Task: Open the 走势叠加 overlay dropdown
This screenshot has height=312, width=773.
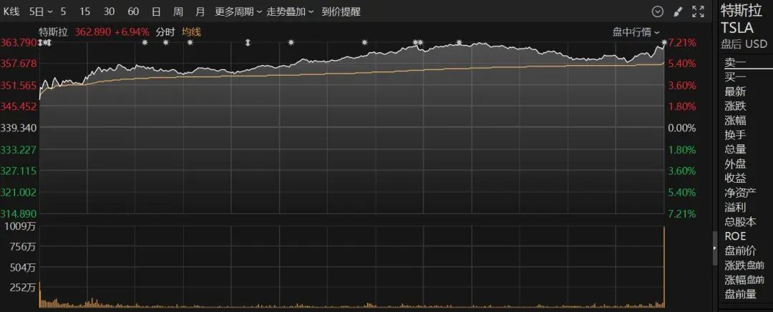Action: click(x=290, y=12)
